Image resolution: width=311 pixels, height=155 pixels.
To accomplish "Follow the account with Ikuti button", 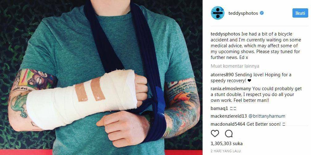I will pos(300,13).
